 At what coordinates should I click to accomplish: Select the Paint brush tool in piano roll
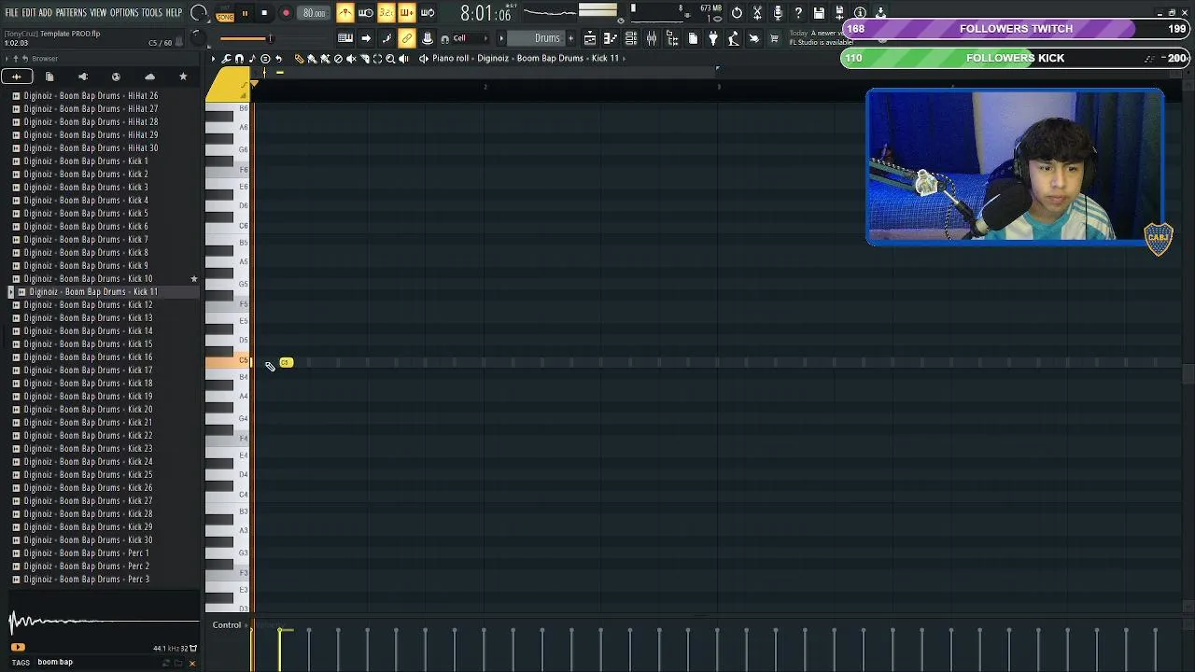pyautogui.click(x=312, y=58)
